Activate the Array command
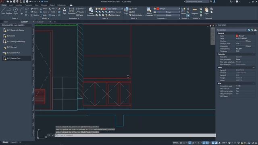258x145 pixels. (52, 15)
